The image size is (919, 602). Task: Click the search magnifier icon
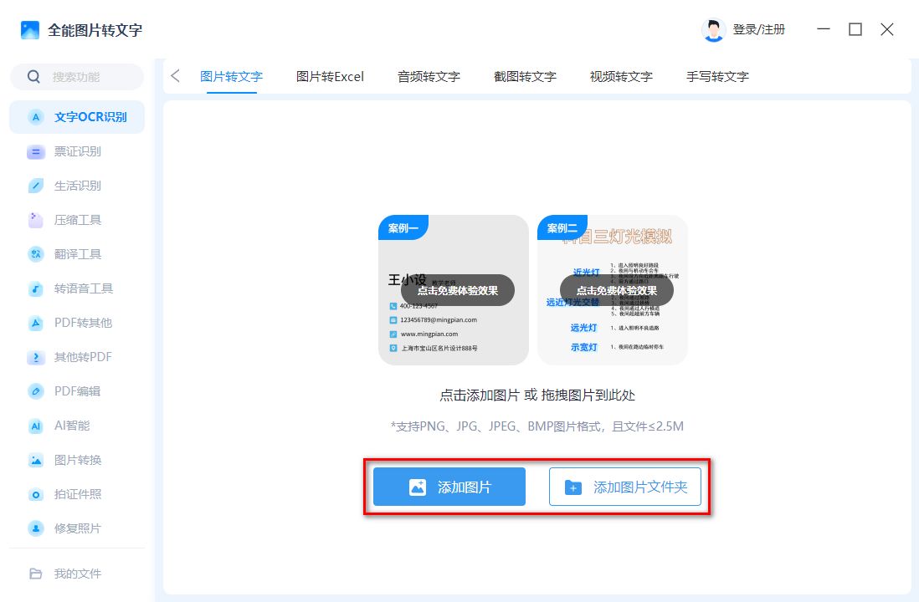(34, 77)
